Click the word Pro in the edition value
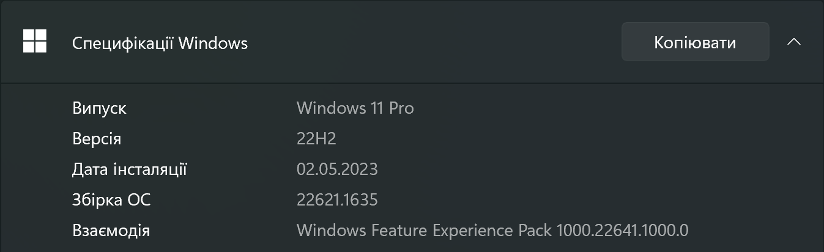This screenshot has width=824, height=252. (x=401, y=108)
